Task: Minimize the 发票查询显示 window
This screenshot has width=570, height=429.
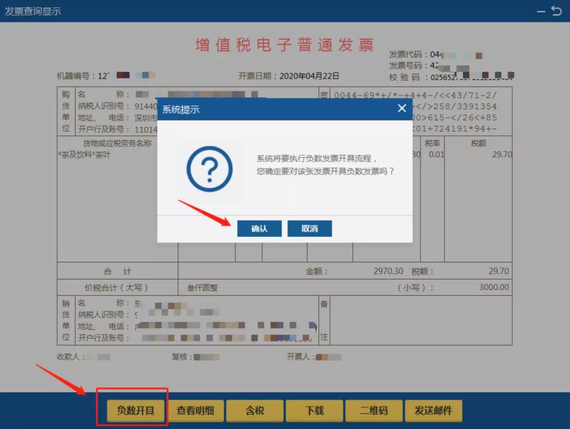Action: tap(541, 12)
